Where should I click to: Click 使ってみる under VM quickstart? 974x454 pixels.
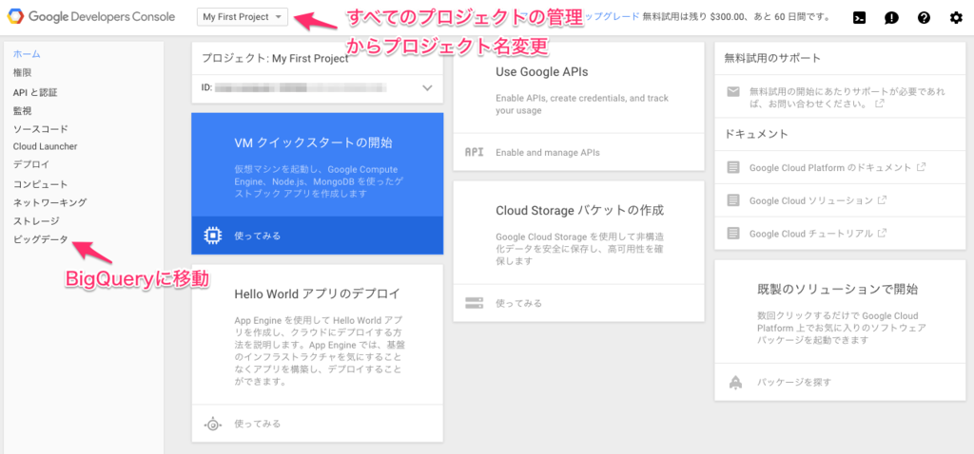coord(258,236)
